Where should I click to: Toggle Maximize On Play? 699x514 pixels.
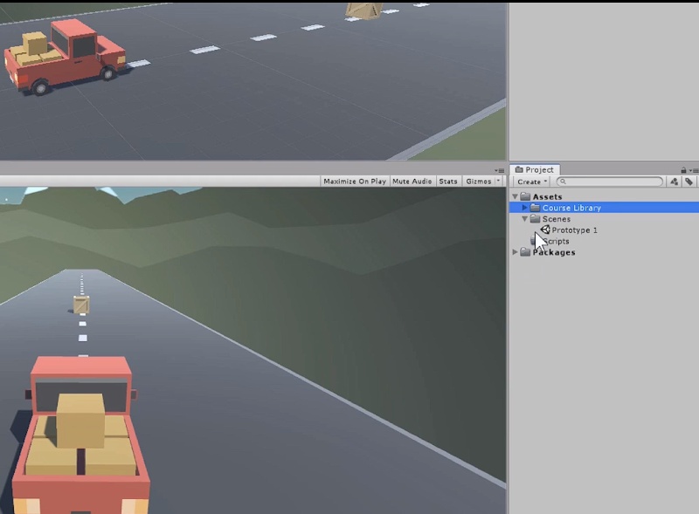[x=355, y=182]
